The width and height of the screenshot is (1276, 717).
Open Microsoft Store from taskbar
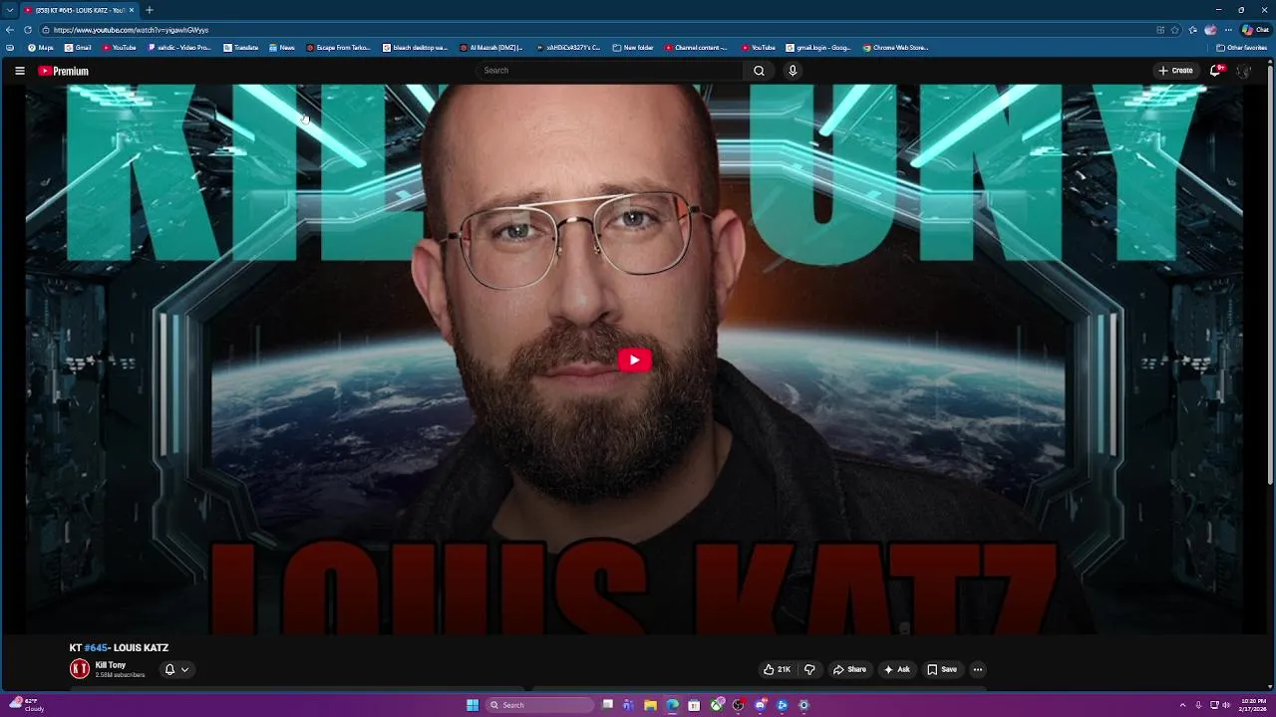pos(694,705)
